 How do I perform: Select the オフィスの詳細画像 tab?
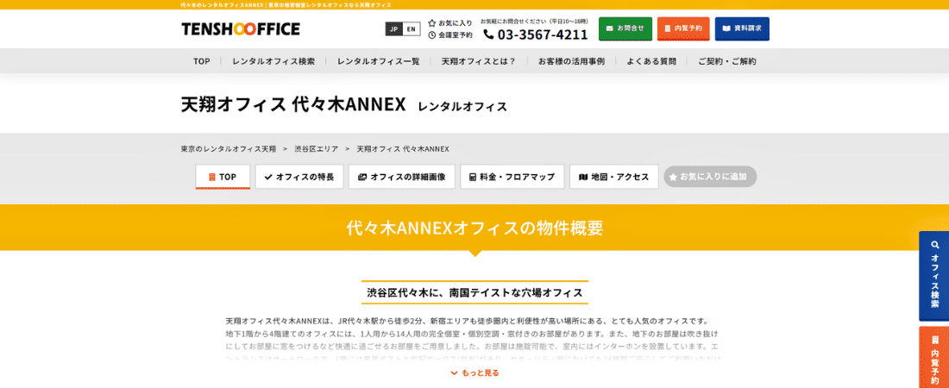pos(401,177)
